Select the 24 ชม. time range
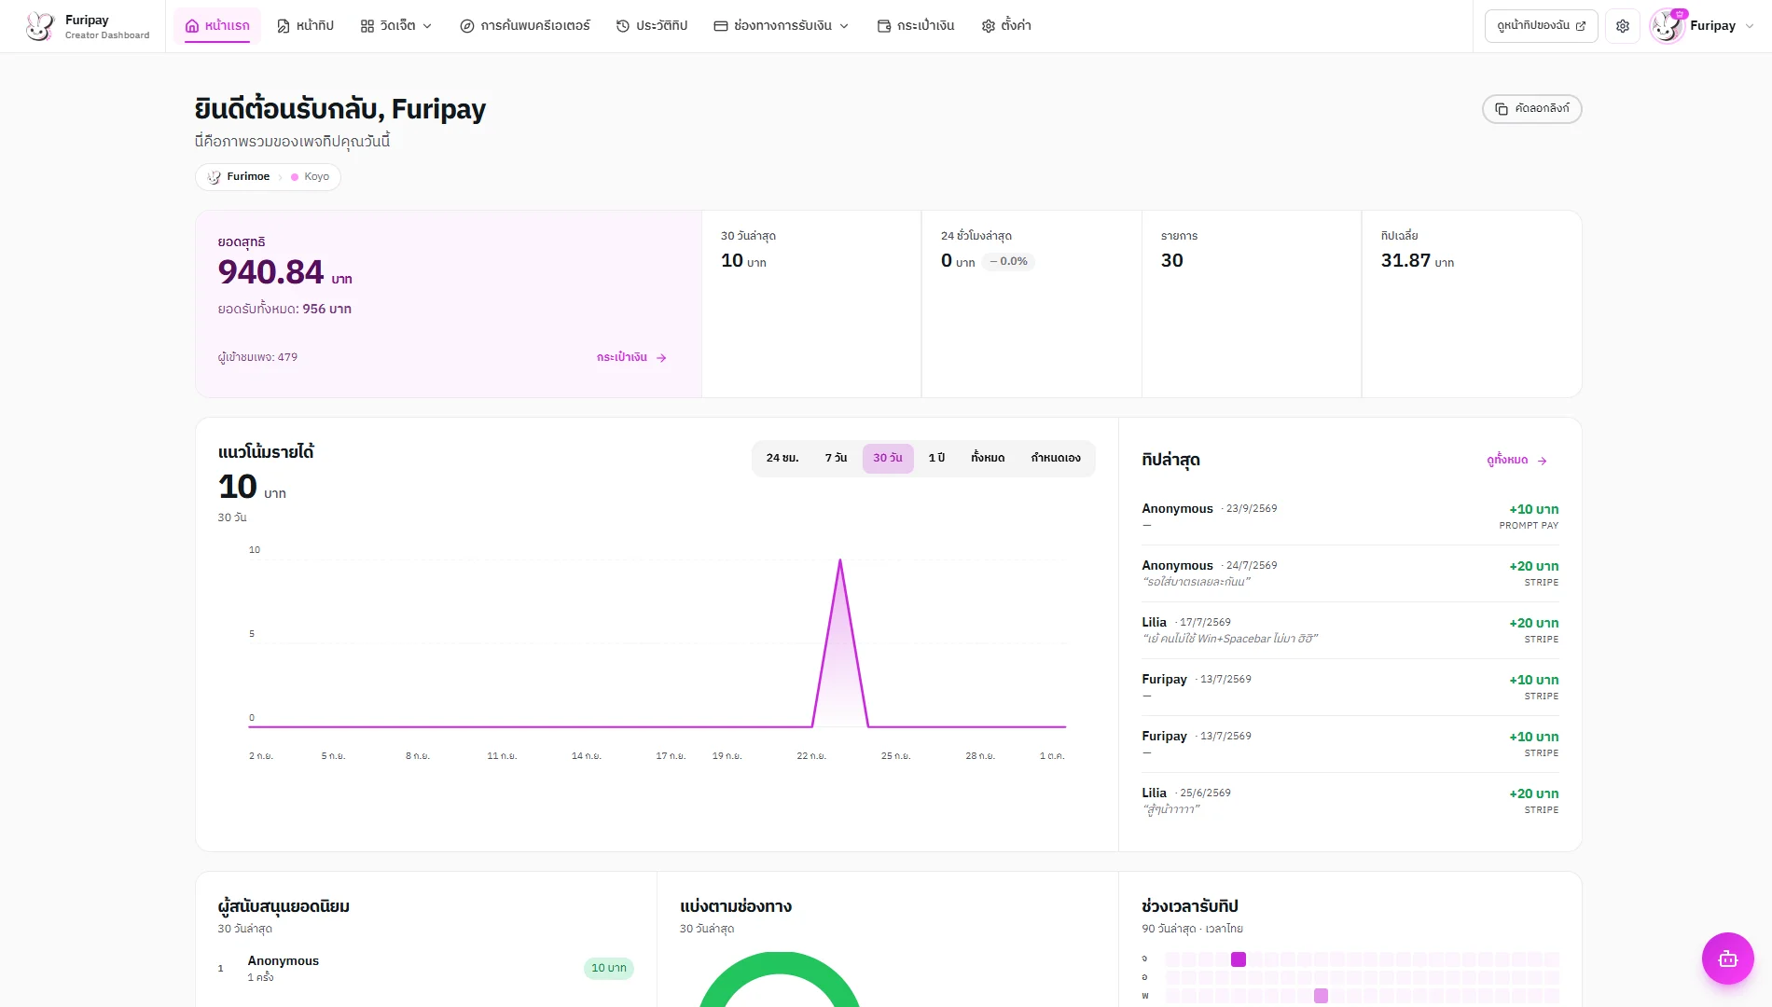 (782, 458)
